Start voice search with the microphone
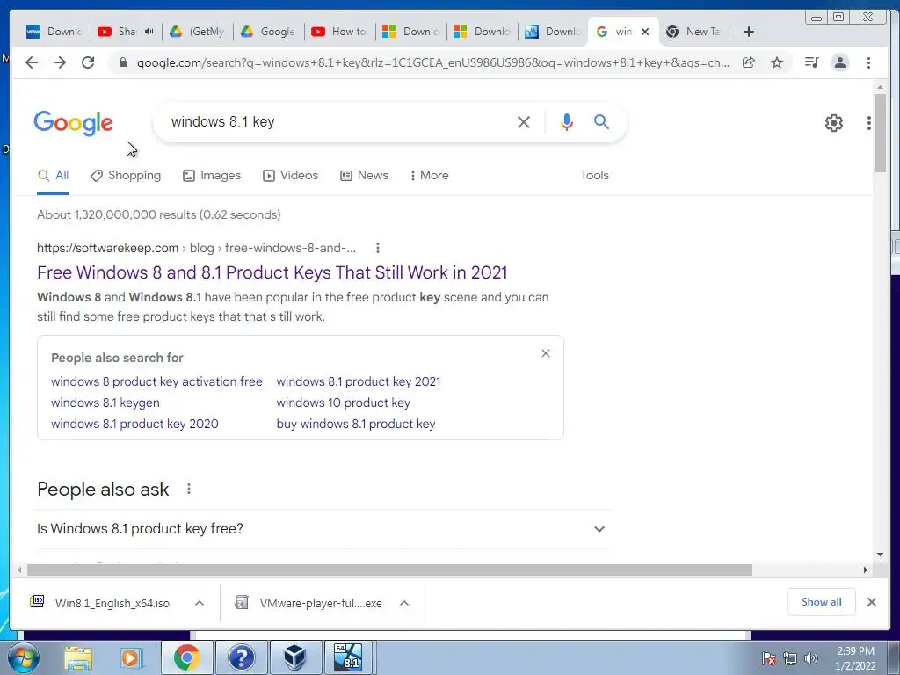The width and height of the screenshot is (900, 675). pyautogui.click(x=567, y=121)
